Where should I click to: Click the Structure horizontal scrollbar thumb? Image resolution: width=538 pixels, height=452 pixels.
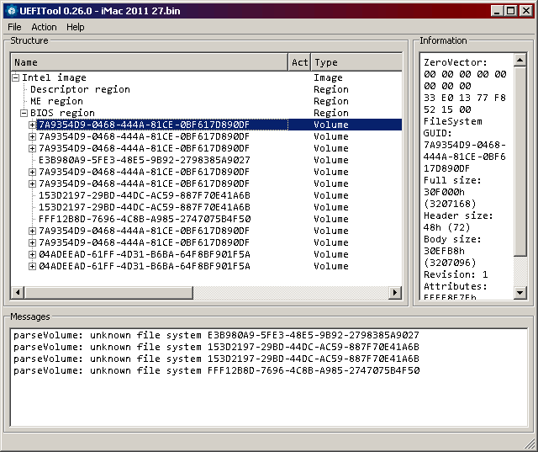108,293
